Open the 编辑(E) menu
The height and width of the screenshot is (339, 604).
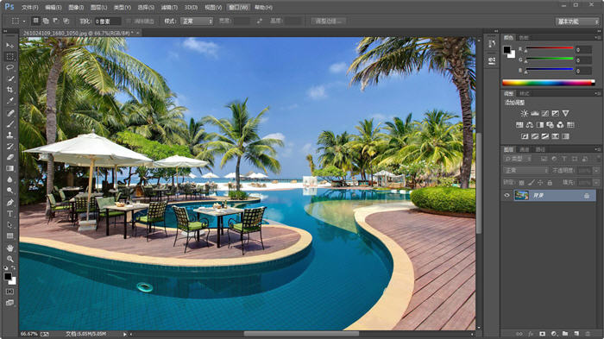click(x=53, y=7)
